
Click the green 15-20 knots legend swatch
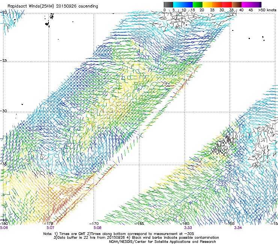[198, 5]
